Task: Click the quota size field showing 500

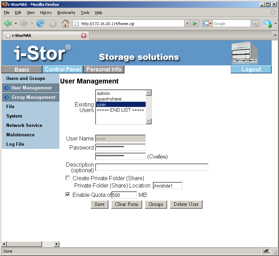Action: (x=124, y=195)
